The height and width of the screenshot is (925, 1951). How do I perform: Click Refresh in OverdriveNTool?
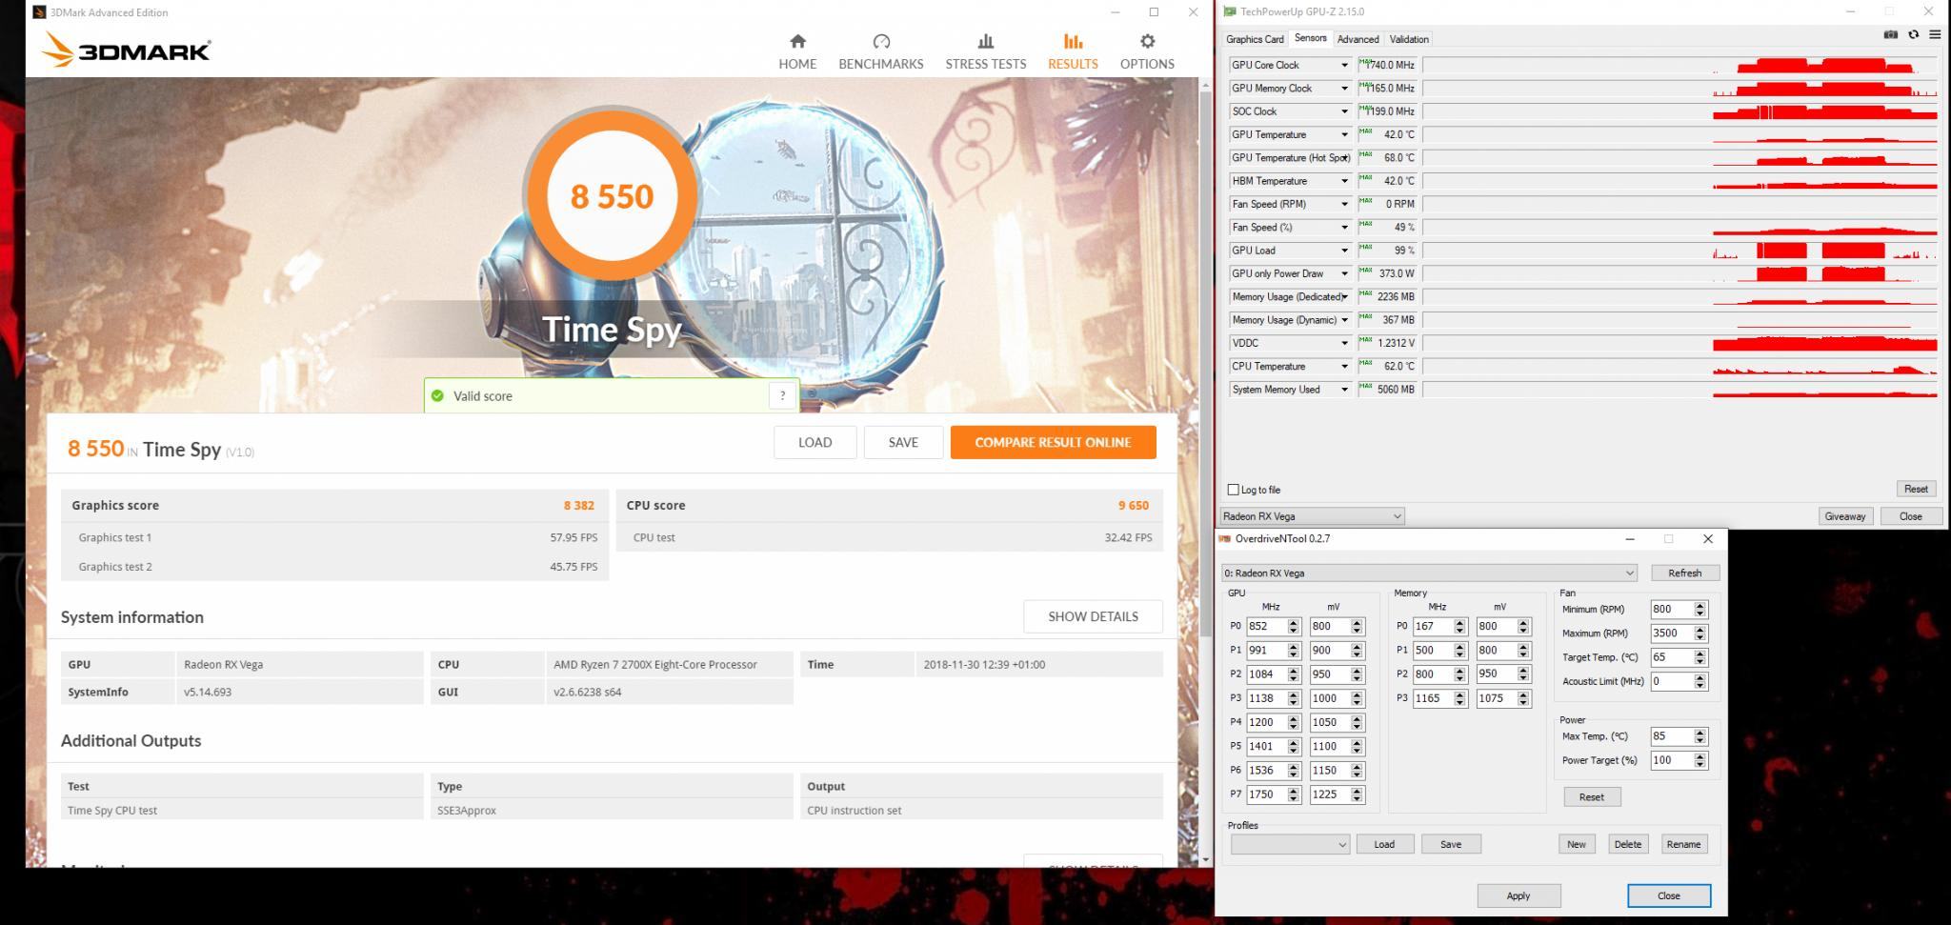coord(1684,573)
